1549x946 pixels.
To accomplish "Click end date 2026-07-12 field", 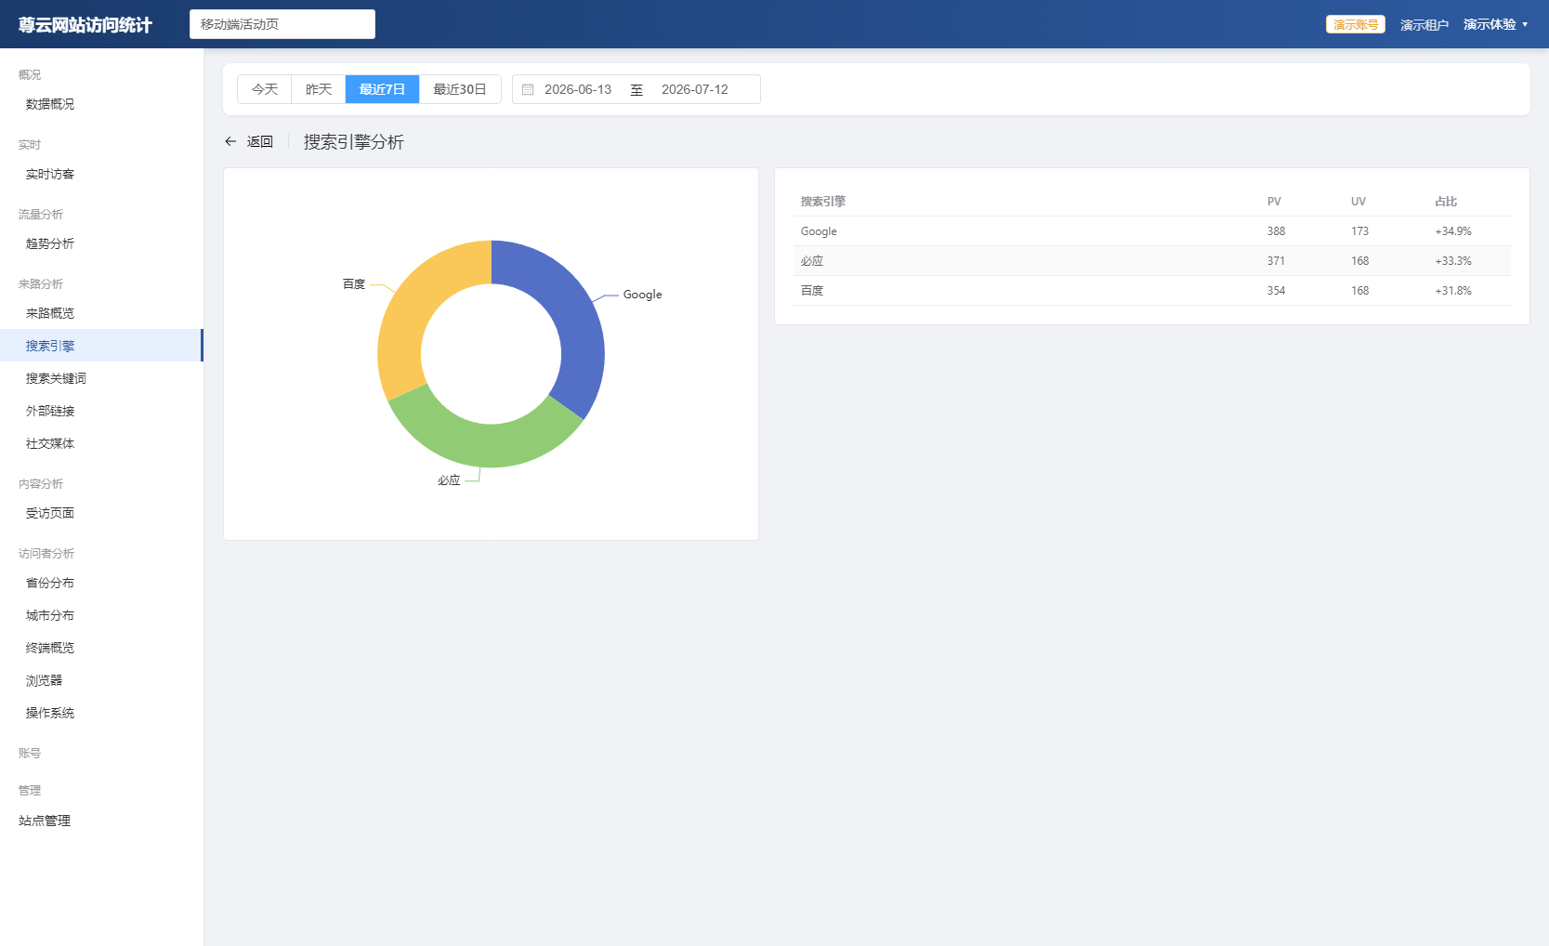I will click(695, 89).
